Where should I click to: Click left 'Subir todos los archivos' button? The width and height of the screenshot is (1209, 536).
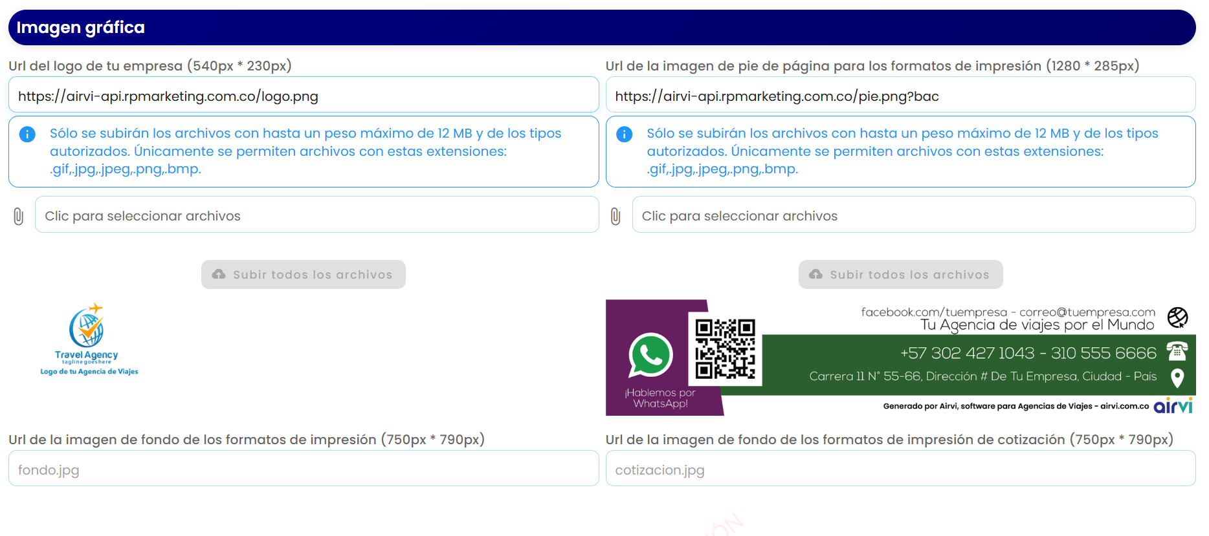click(304, 274)
